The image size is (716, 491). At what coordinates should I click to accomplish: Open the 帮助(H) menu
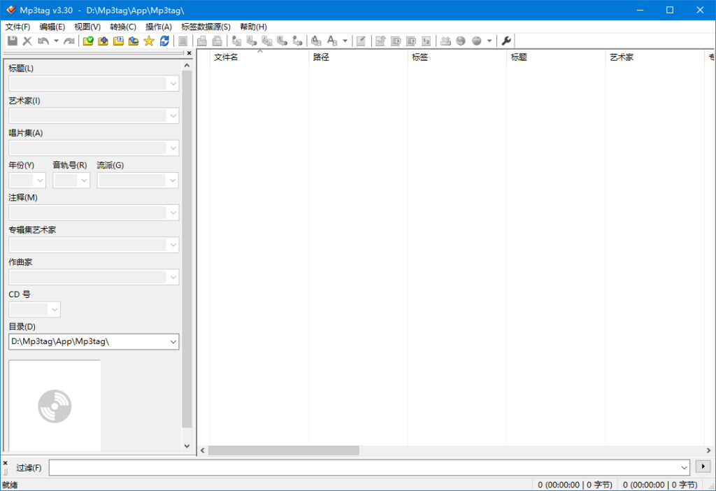(253, 27)
